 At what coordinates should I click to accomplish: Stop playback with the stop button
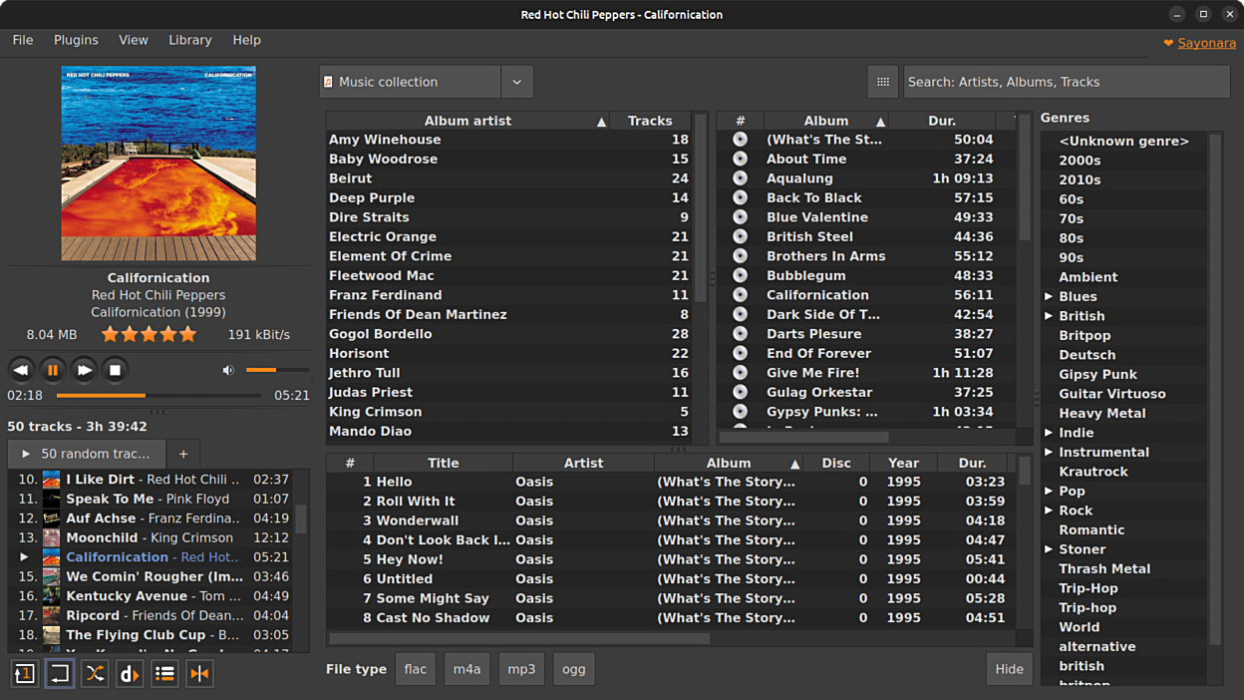pyautogui.click(x=115, y=370)
